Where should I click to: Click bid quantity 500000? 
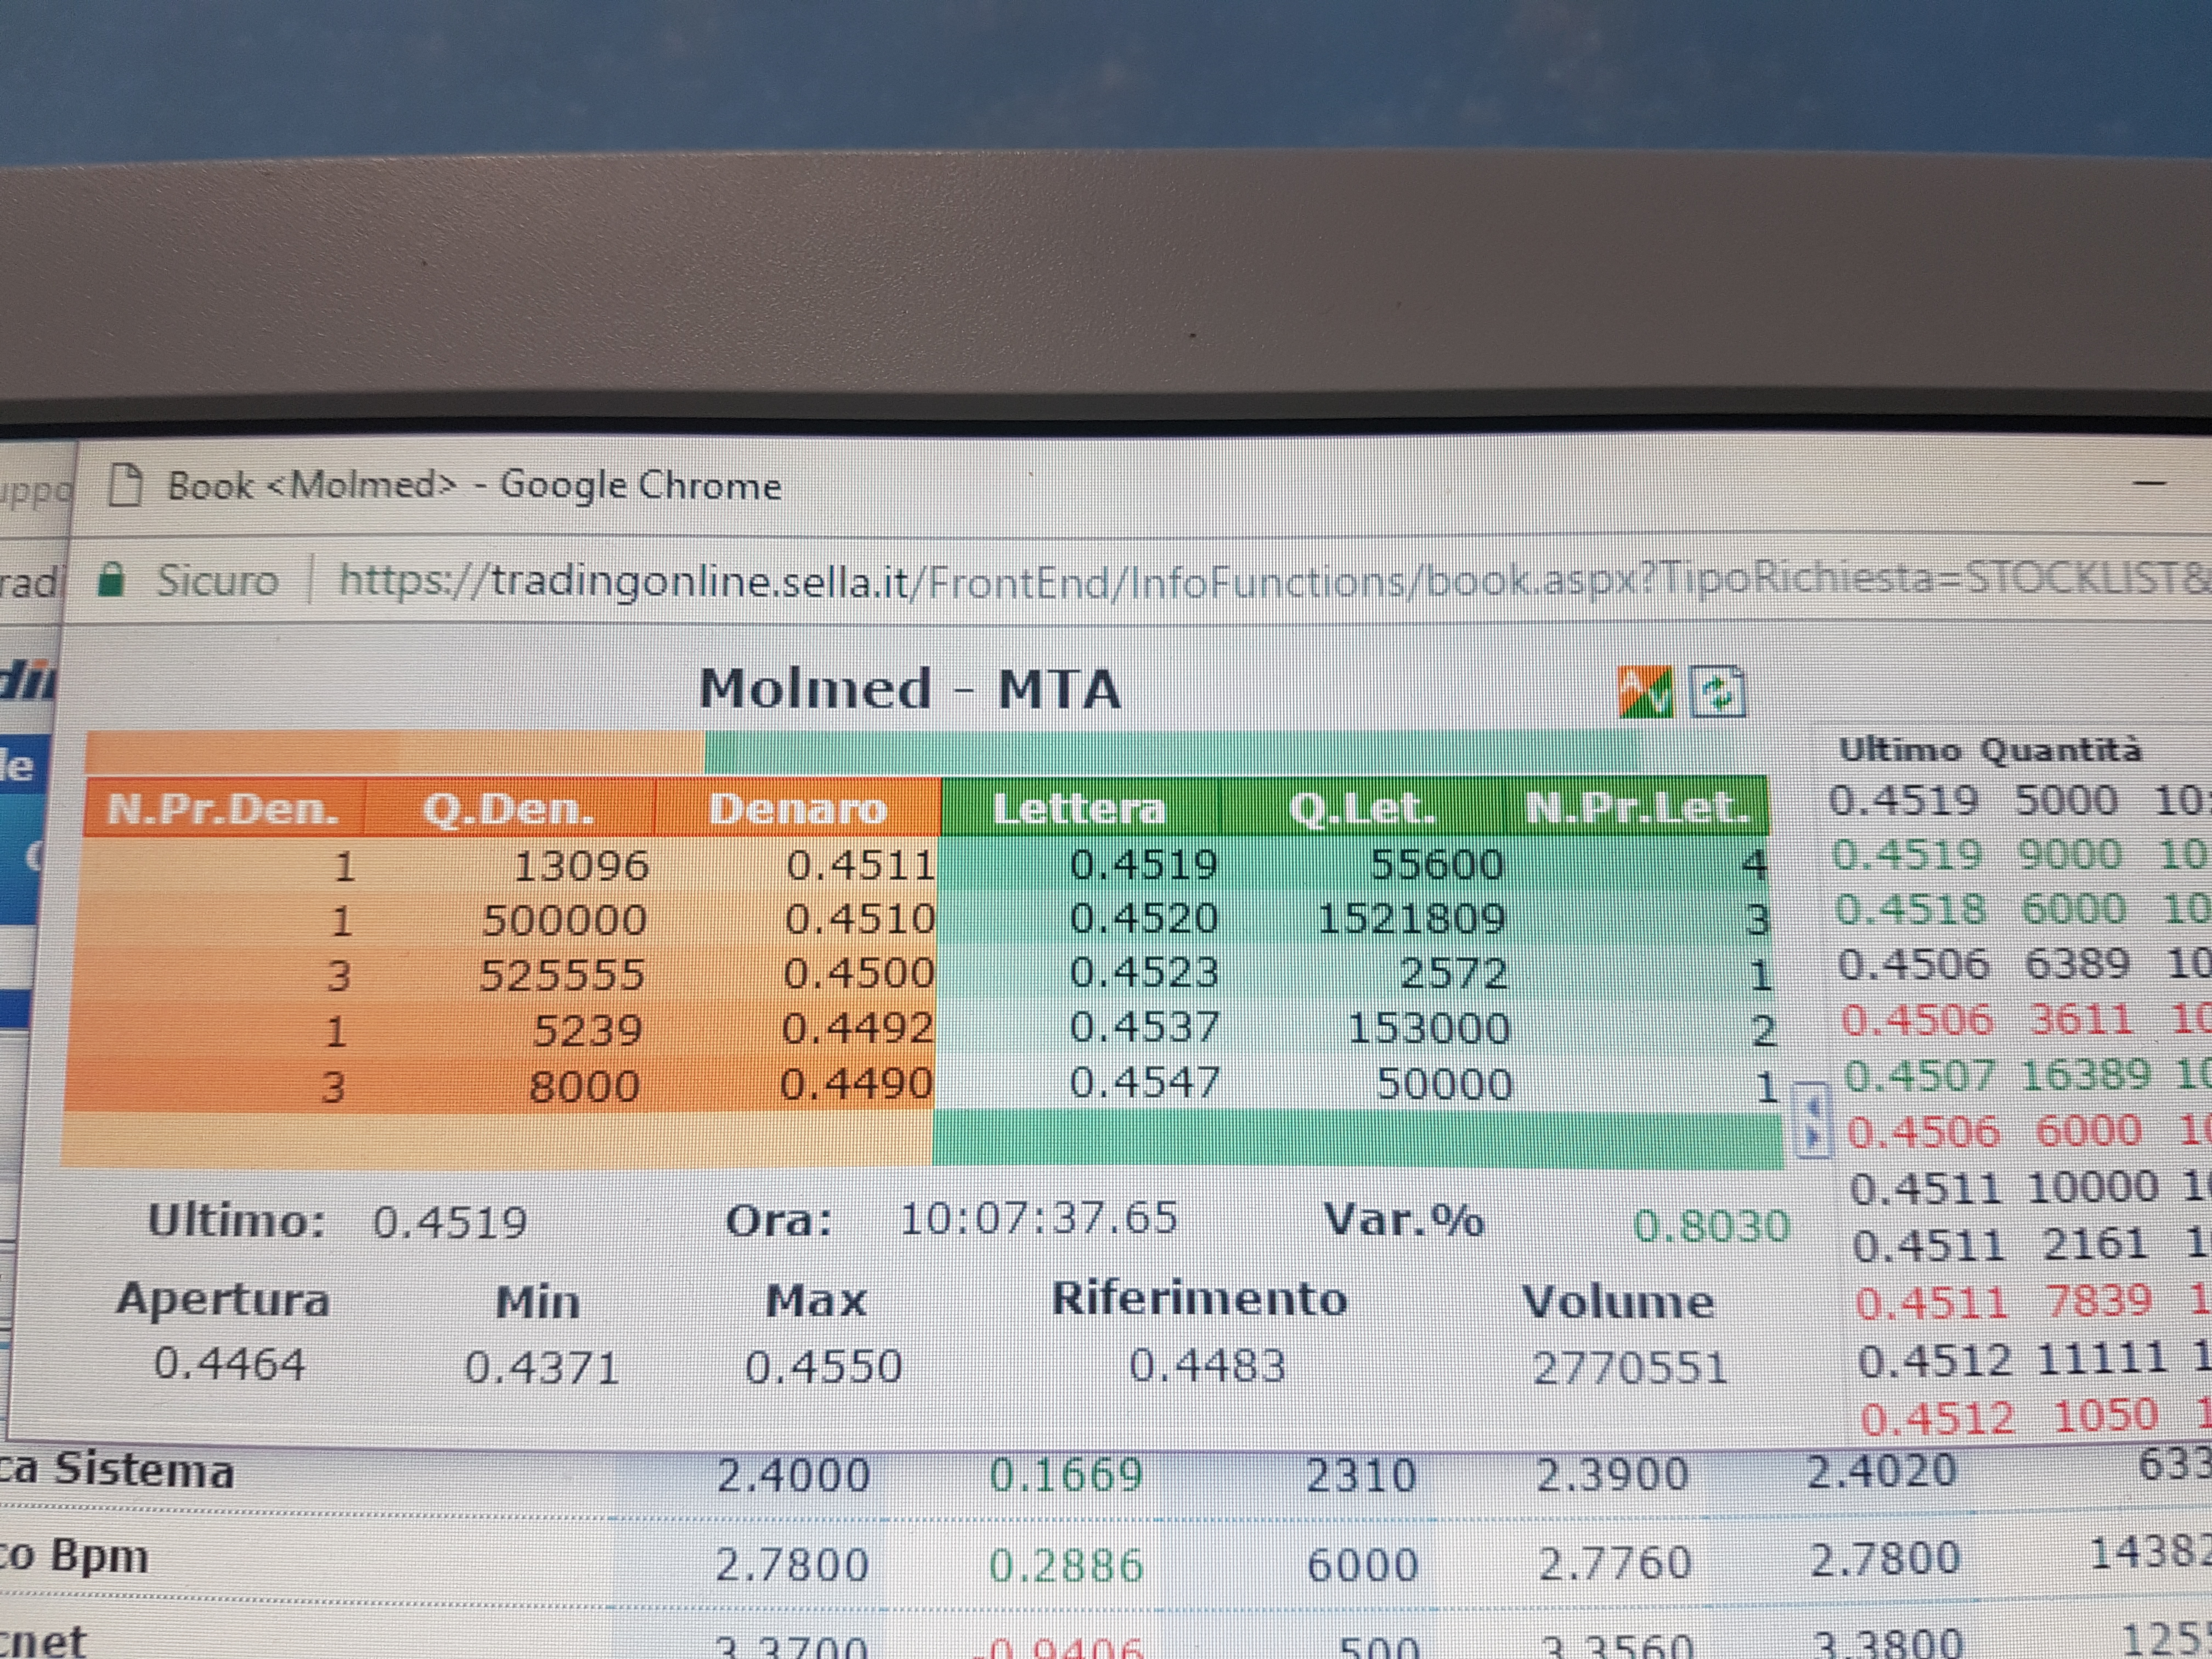pyautogui.click(x=564, y=920)
